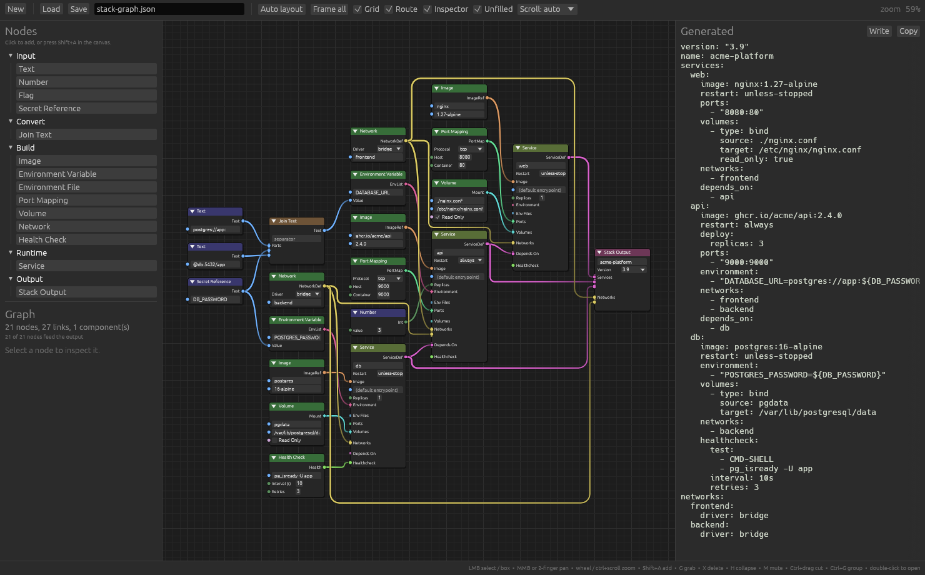The width and height of the screenshot is (925, 575).
Task: Add a Secret Reference node from list
Action: (86, 108)
